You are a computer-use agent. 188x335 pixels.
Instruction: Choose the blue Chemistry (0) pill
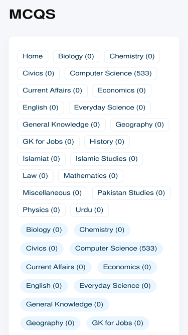click(102, 230)
